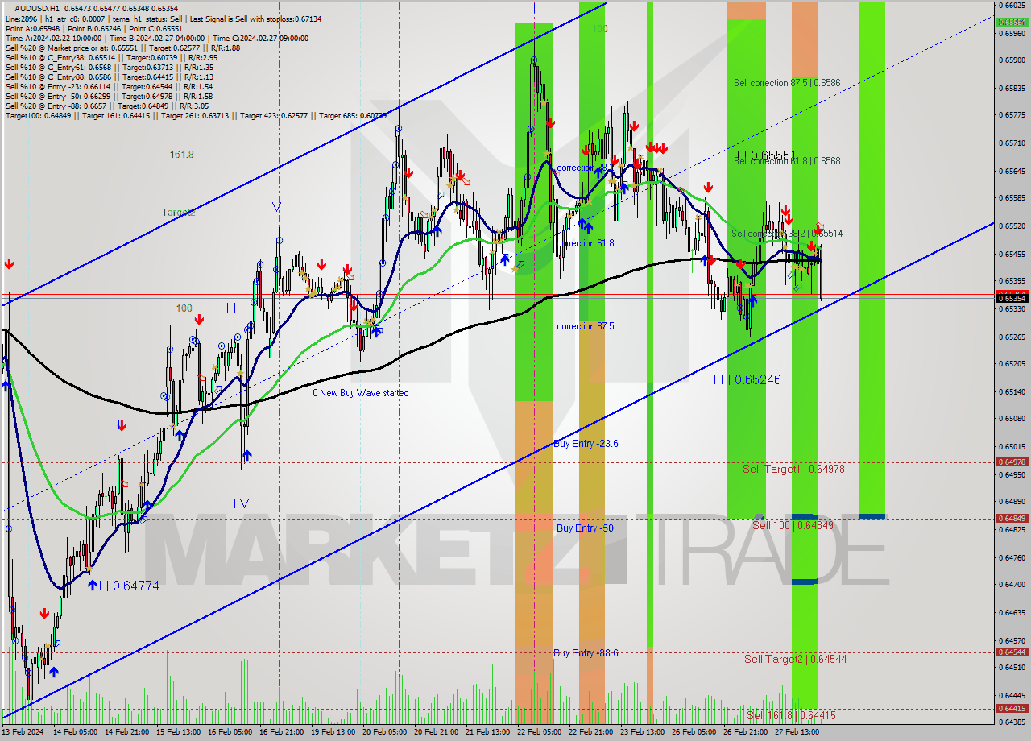The width and height of the screenshot is (1031, 741).
Task: Click the 0.65900 price axis label
Action: pos(1012,60)
